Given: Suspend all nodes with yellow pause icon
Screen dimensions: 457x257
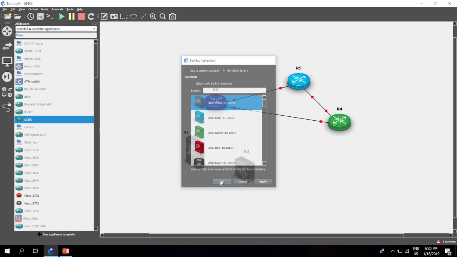Looking at the screenshot, I should pyautogui.click(x=71, y=16).
